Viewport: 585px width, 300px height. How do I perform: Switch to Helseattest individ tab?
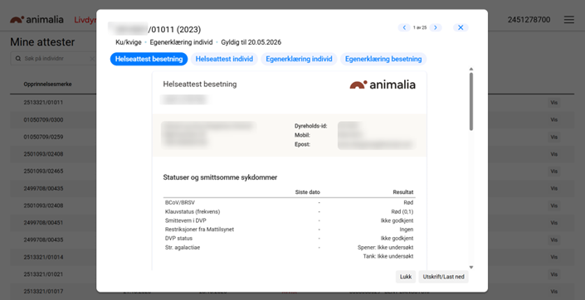pos(224,59)
